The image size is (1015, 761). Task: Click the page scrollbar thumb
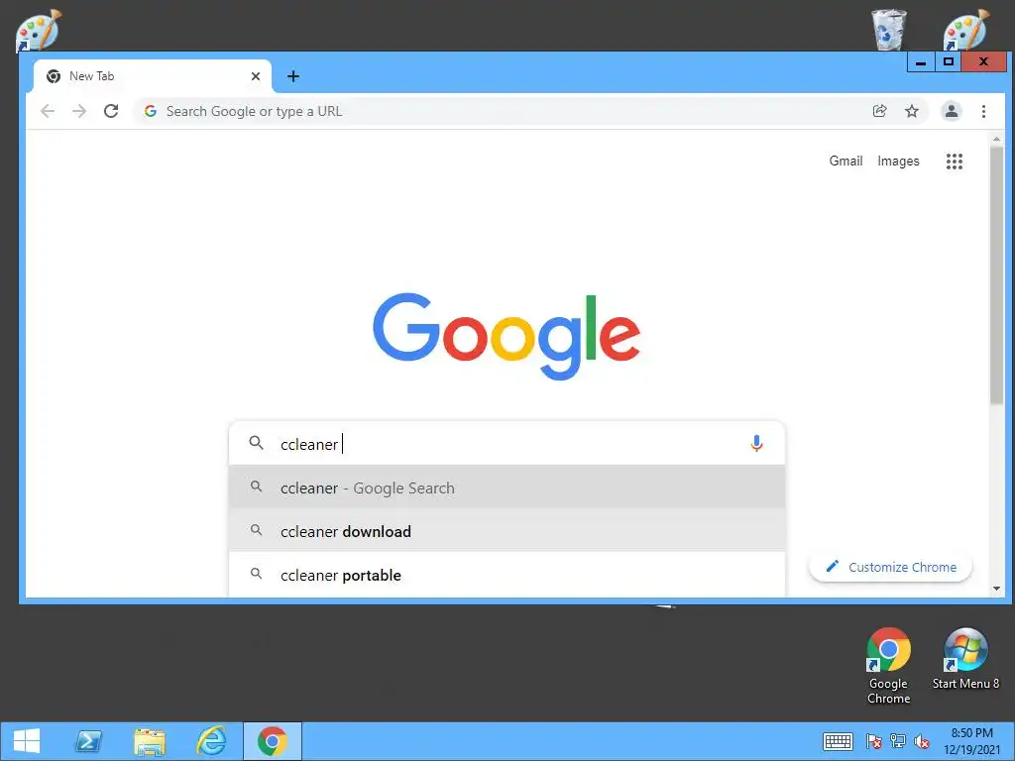(x=996, y=275)
